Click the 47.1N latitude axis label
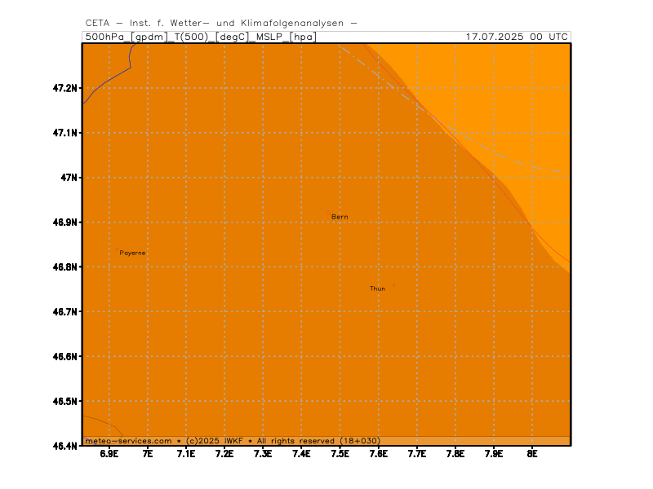 (x=65, y=133)
